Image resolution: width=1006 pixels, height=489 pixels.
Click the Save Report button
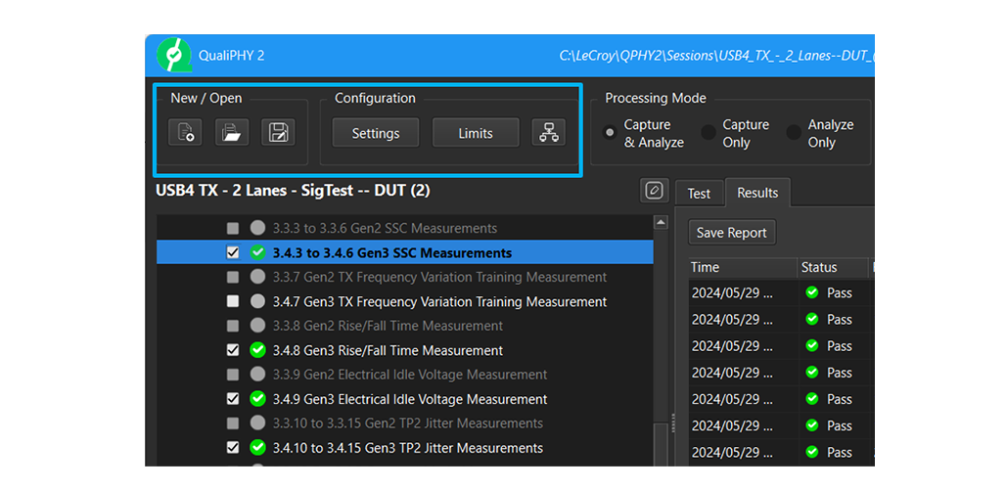pos(733,233)
